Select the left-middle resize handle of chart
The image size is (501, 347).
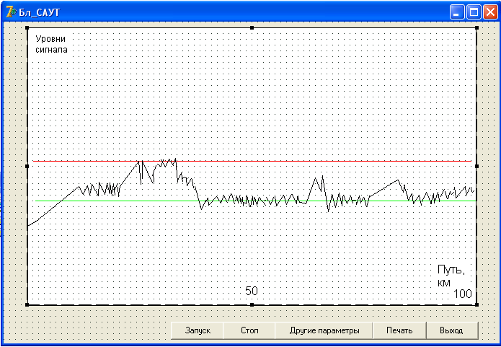point(27,167)
